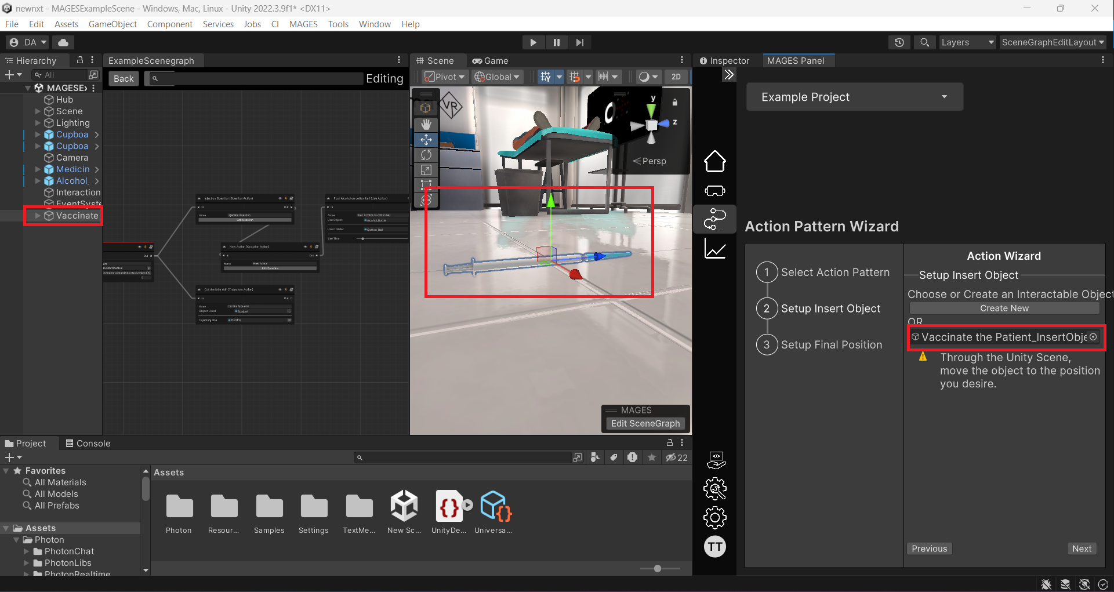Toggle hidden packages visibility count 22
This screenshot has width=1114, height=592.
click(x=676, y=457)
